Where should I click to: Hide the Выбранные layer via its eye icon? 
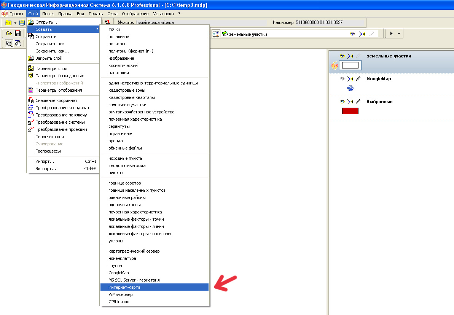tap(342, 102)
